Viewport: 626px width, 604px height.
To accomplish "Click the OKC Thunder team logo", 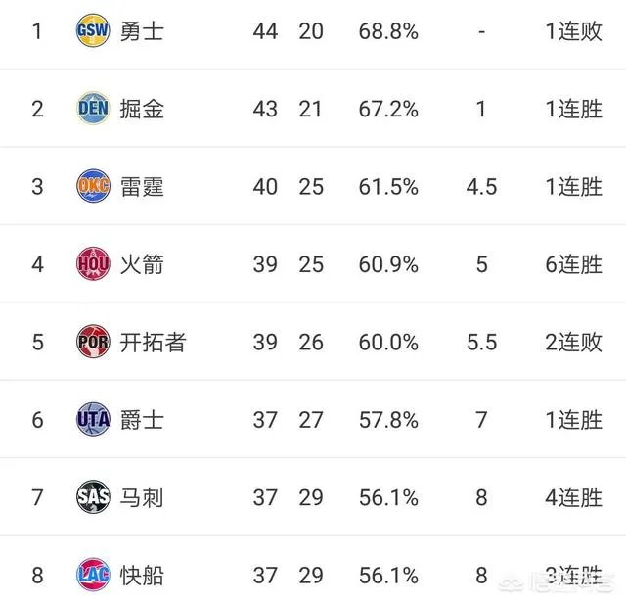I will point(93,186).
